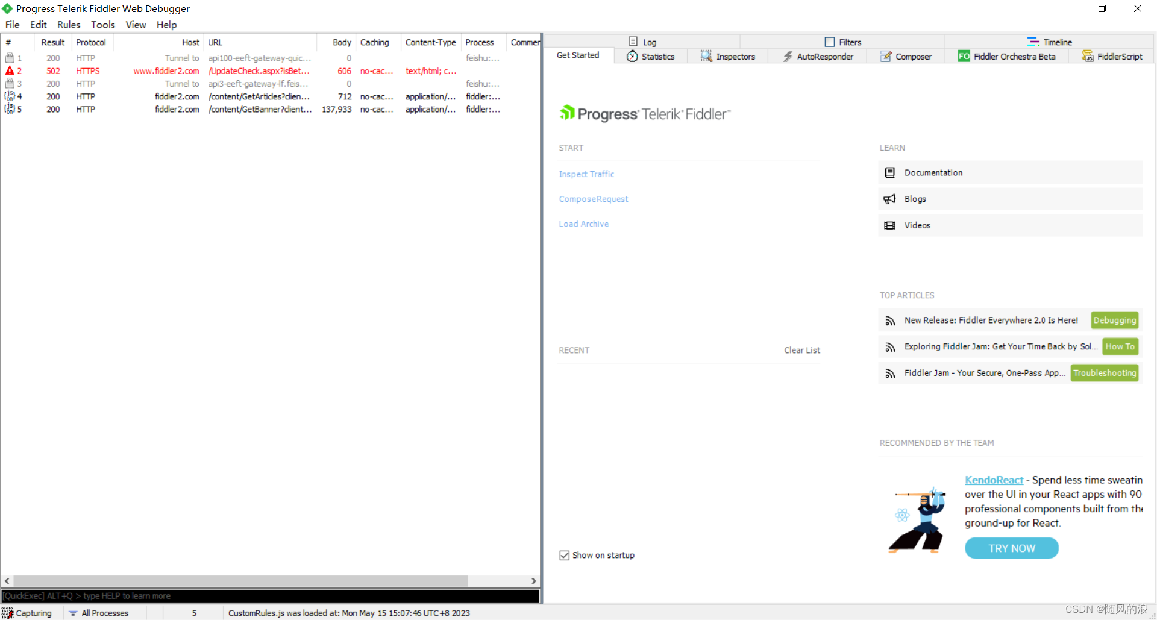Sort sessions by the Process column header
This screenshot has height=620, width=1157.
click(x=483, y=42)
